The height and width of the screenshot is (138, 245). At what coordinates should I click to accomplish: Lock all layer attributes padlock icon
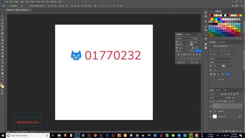click(225, 101)
